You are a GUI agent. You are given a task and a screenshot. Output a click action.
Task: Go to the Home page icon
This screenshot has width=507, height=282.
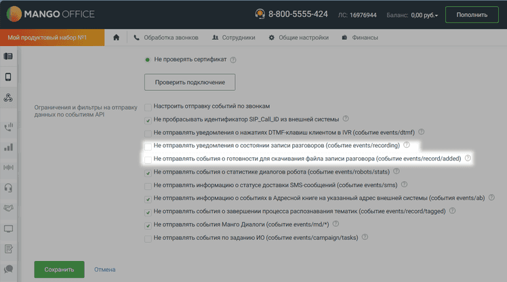(117, 38)
